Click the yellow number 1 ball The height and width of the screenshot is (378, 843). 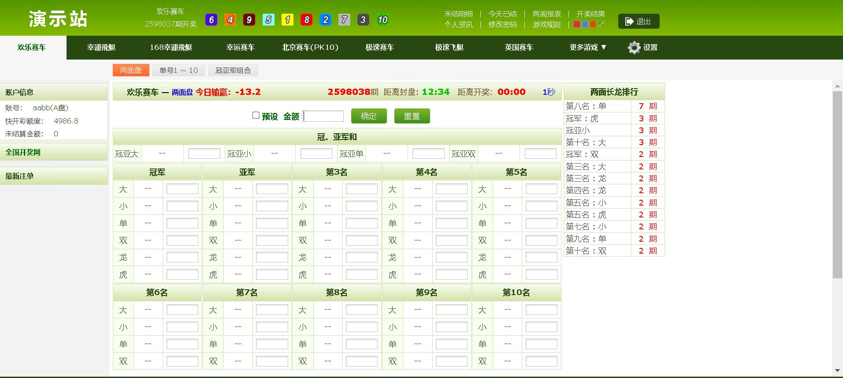287,19
